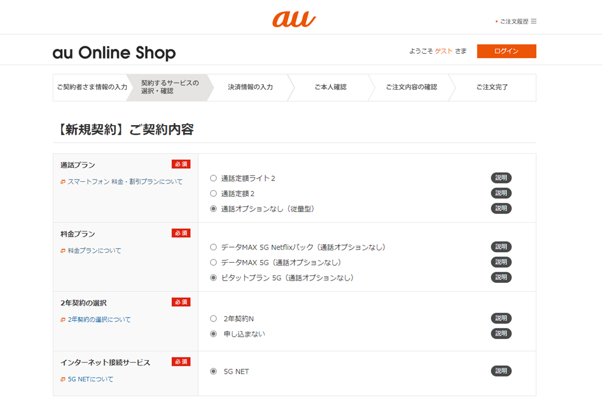The image size is (602, 404).
Task: Click the 必須 badge beside 料金プラン
Action: (x=181, y=233)
